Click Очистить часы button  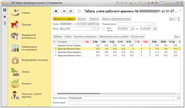(138, 36)
